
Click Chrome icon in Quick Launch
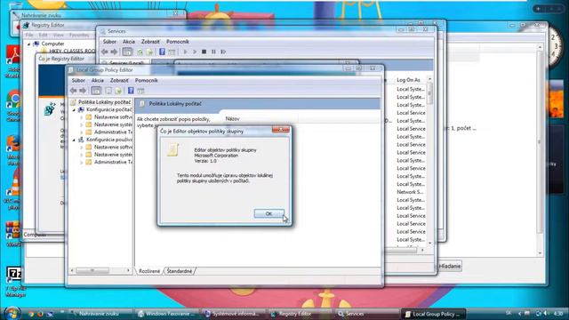(32, 314)
